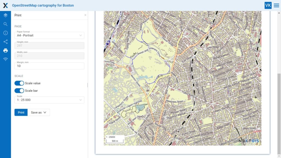Click the "Arborway" map label

coord(110,62)
